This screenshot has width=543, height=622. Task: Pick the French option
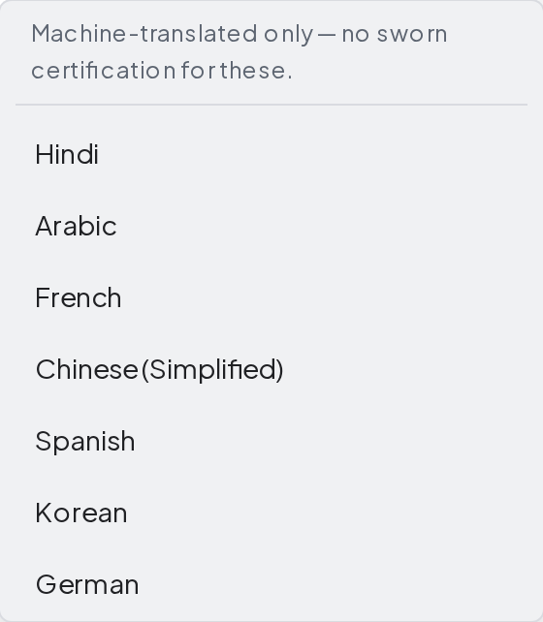[271, 297]
